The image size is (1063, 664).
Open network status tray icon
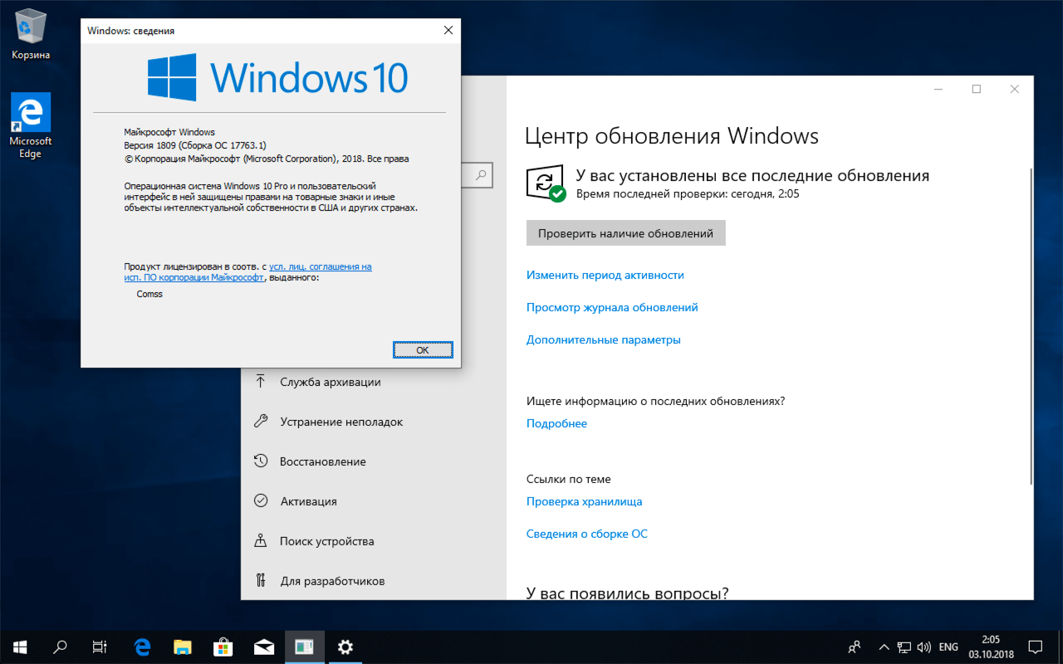tap(904, 647)
